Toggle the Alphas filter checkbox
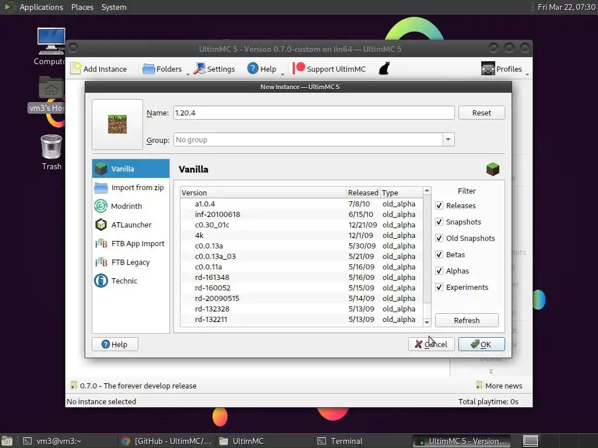 (x=439, y=271)
